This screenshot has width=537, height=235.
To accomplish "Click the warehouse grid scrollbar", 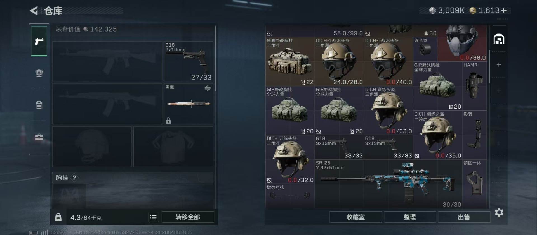I will pos(489,66).
